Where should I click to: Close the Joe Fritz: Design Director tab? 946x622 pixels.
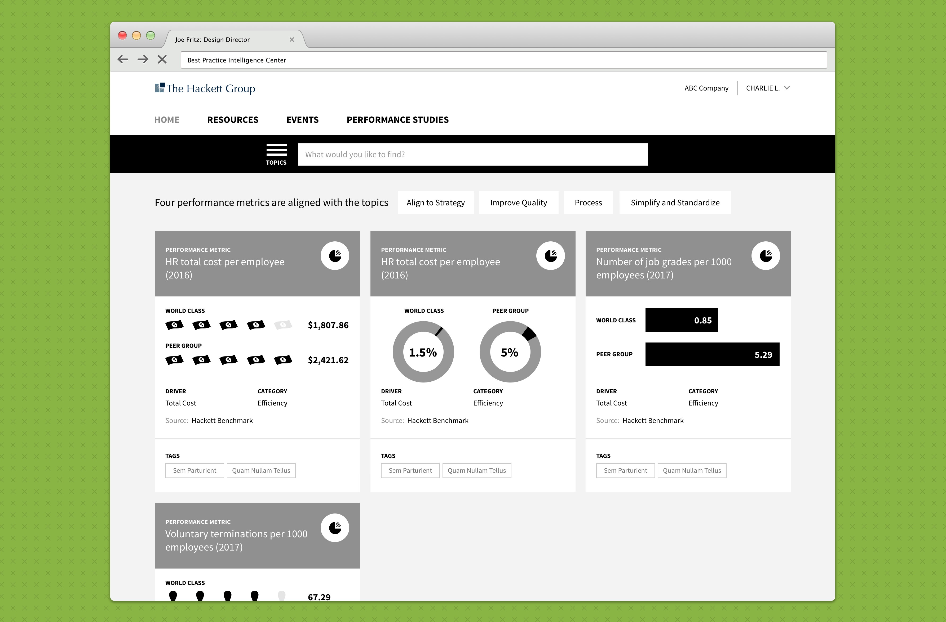coord(292,40)
